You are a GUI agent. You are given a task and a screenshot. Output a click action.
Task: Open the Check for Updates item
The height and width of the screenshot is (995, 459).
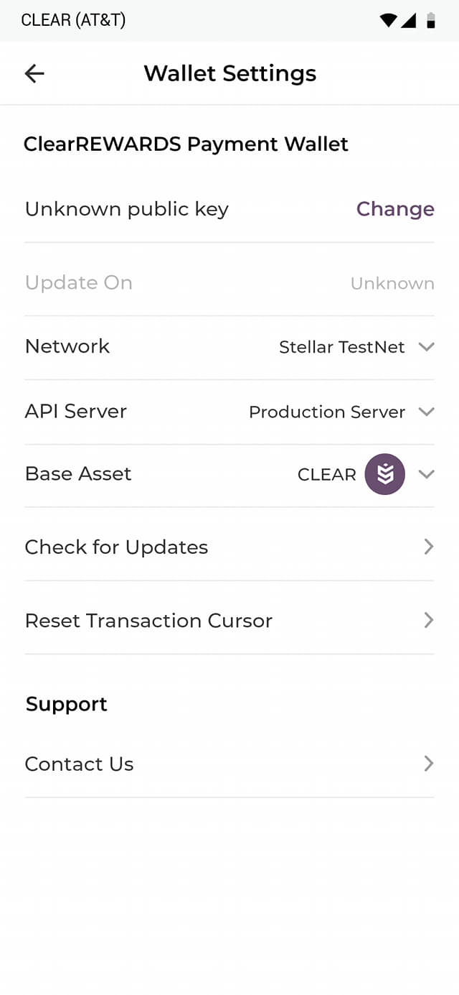pyautogui.click(x=116, y=547)
